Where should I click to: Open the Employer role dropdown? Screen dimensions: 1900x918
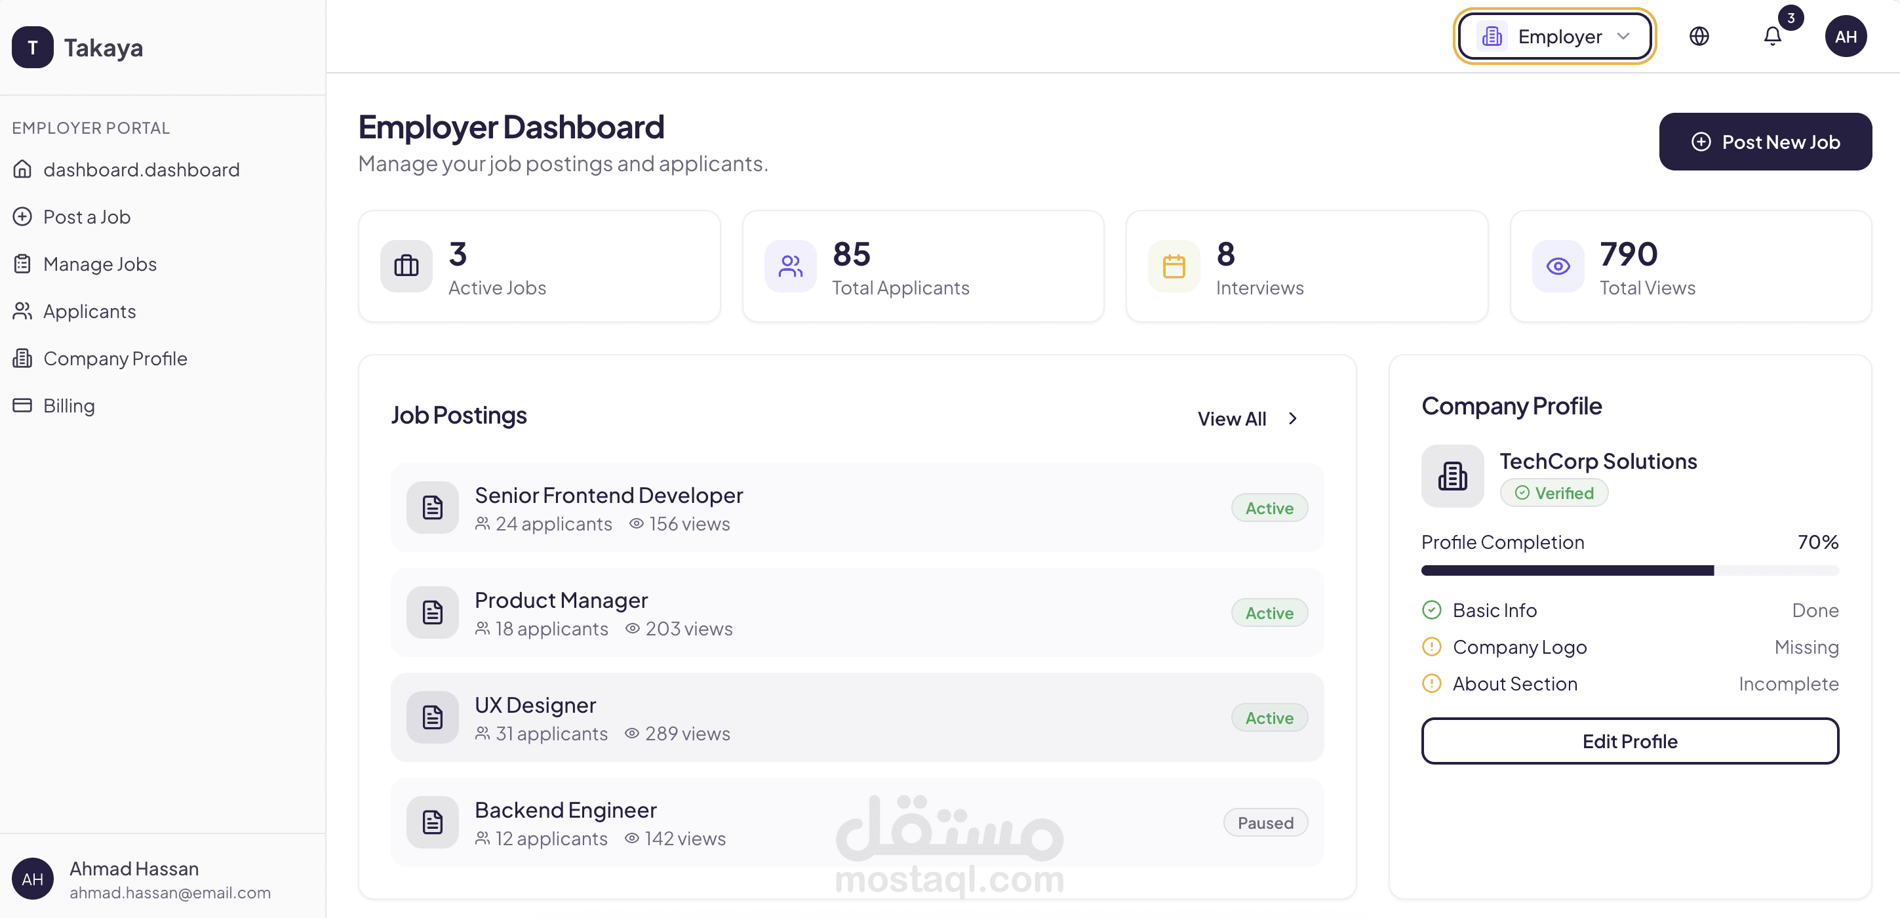click(1554, 36)
